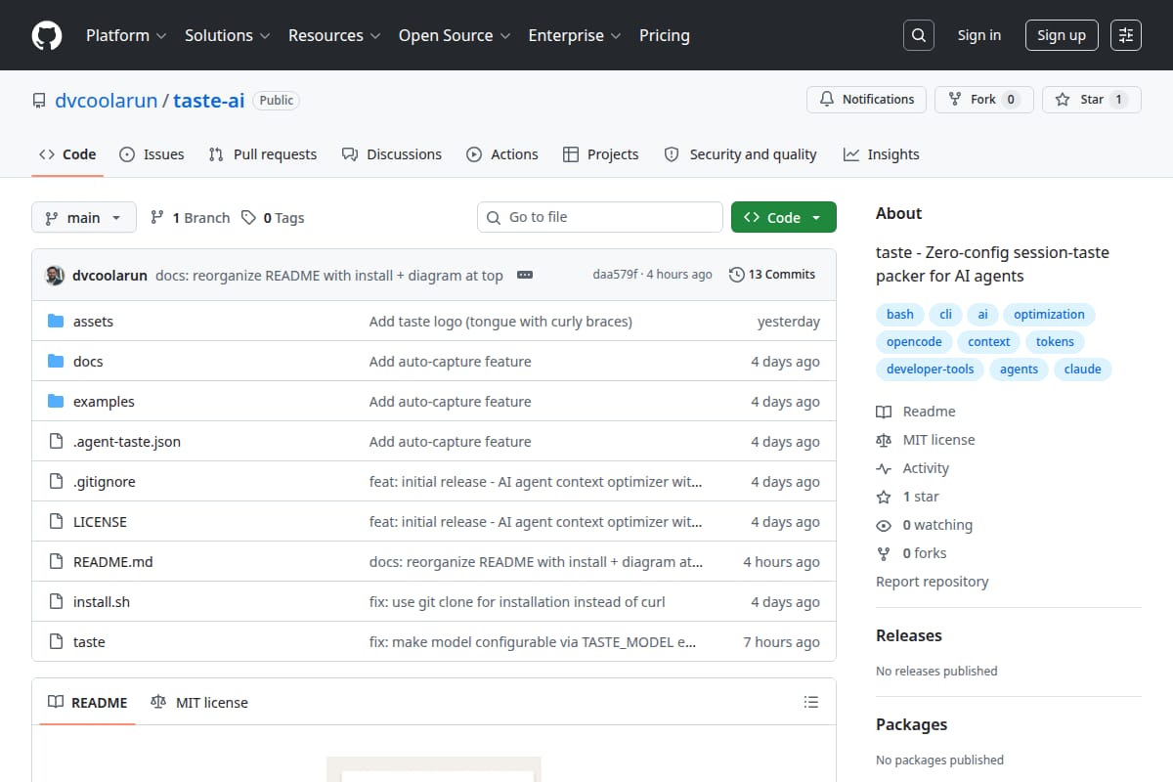This screenshot has height=782, width=1173.
Task: Click Report repository link
Action: pyautogui.click(x=933, y=582)
